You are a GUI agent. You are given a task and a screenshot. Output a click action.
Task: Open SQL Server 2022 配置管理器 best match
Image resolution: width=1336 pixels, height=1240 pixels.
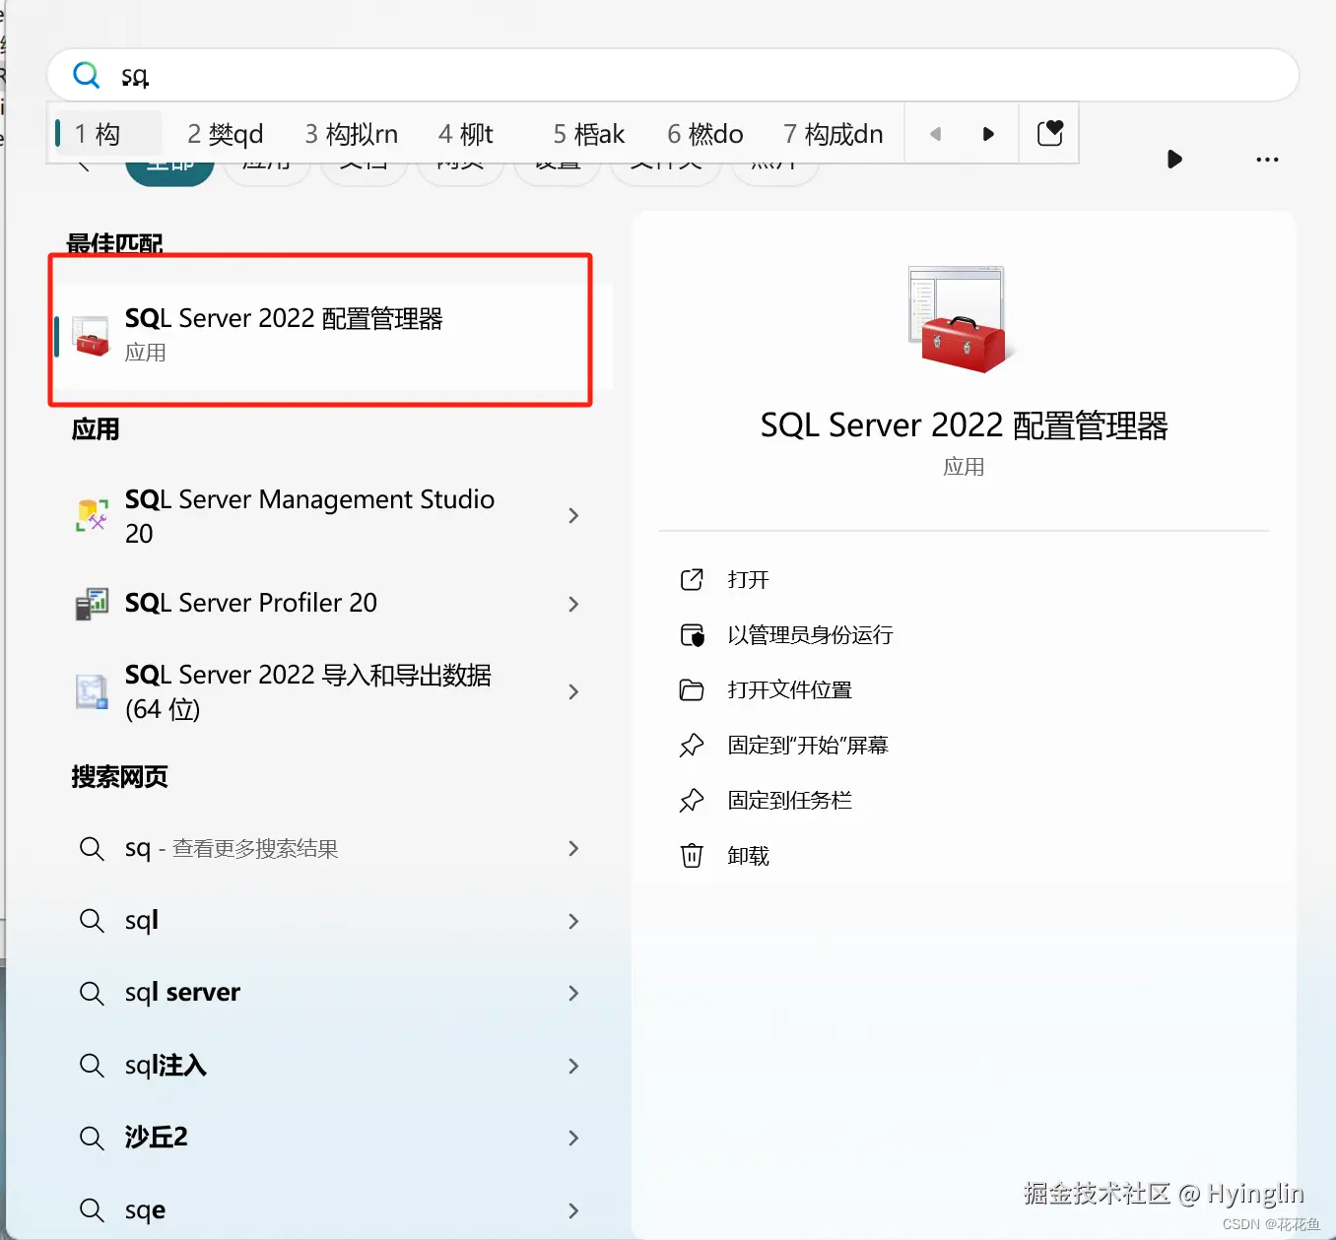[333, 335]
